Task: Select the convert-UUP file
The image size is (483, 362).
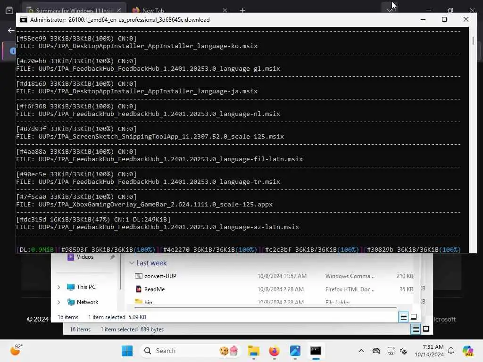Action: click(160, 276)
